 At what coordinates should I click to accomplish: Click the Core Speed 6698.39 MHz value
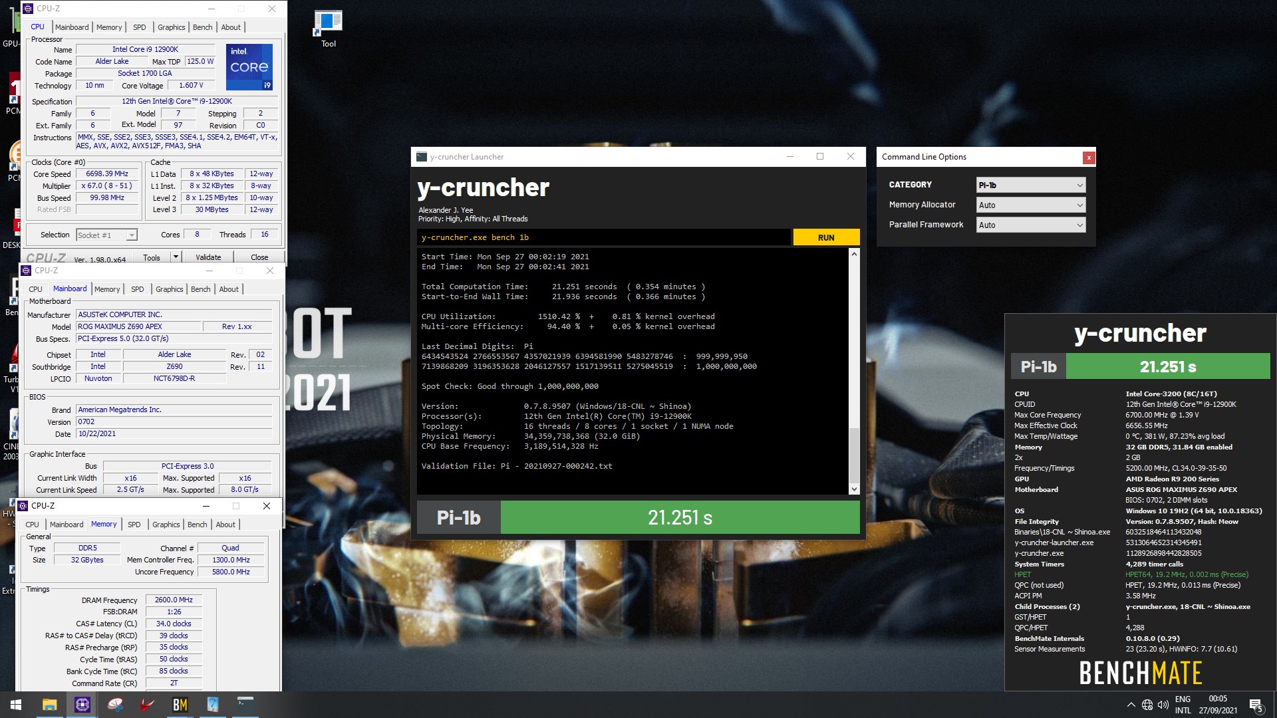click(107, 174)
